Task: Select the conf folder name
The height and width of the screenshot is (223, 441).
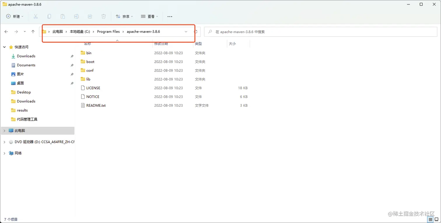Action: click(x=90, y=70)
